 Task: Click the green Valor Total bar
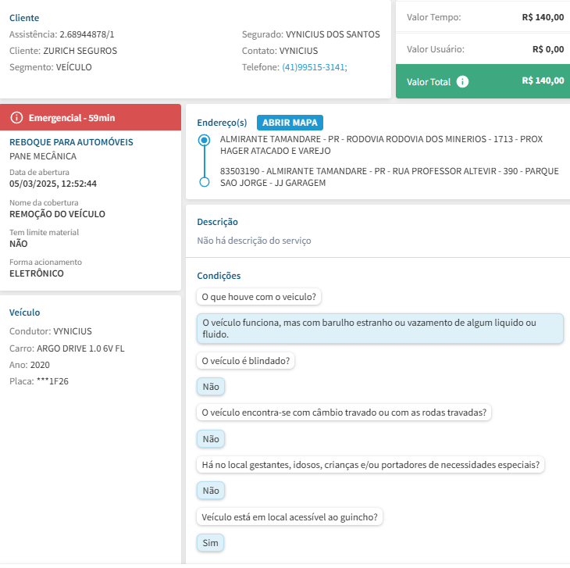pos(482,81)
